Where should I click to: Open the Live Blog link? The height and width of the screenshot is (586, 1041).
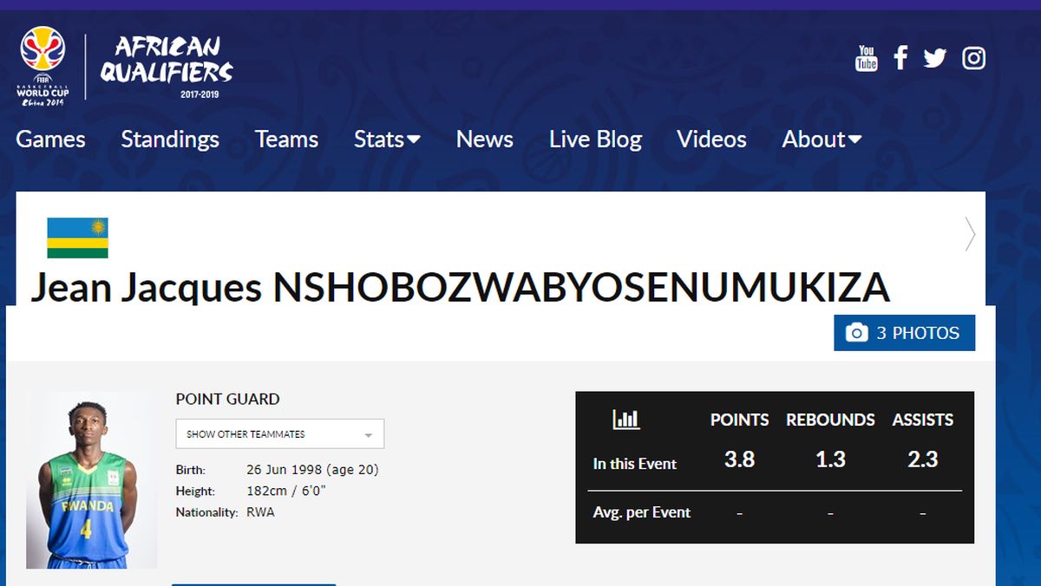coord(595,140)
